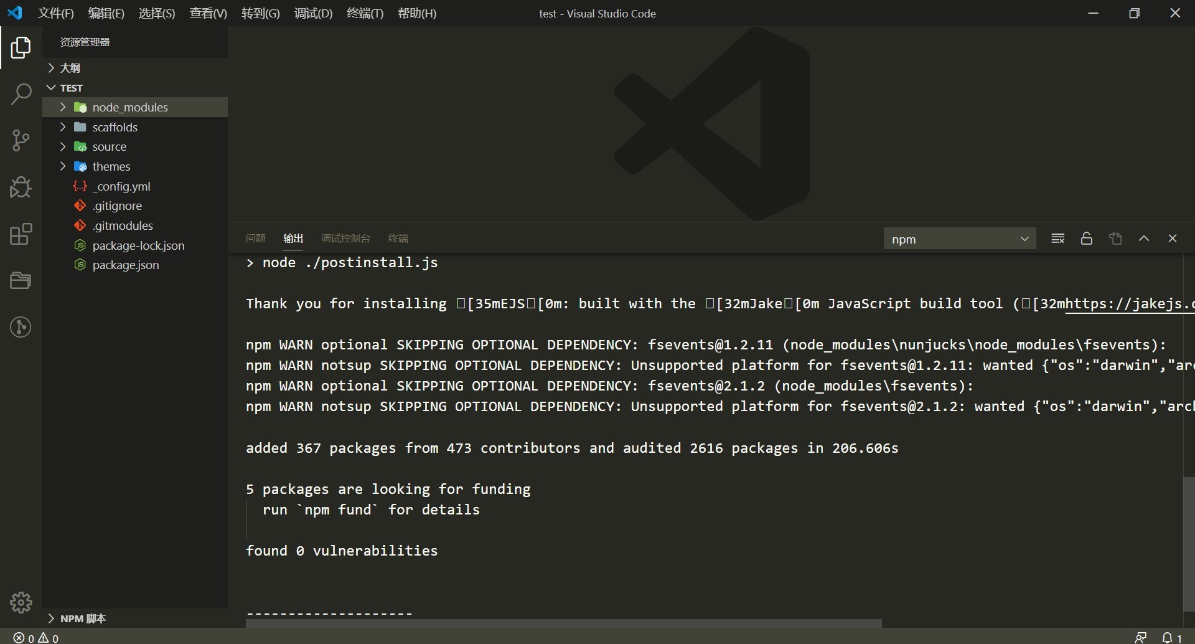This screenshot has width=1195, height=644.
Task: Click the themes folder icon
Action: tap(80, 166)
